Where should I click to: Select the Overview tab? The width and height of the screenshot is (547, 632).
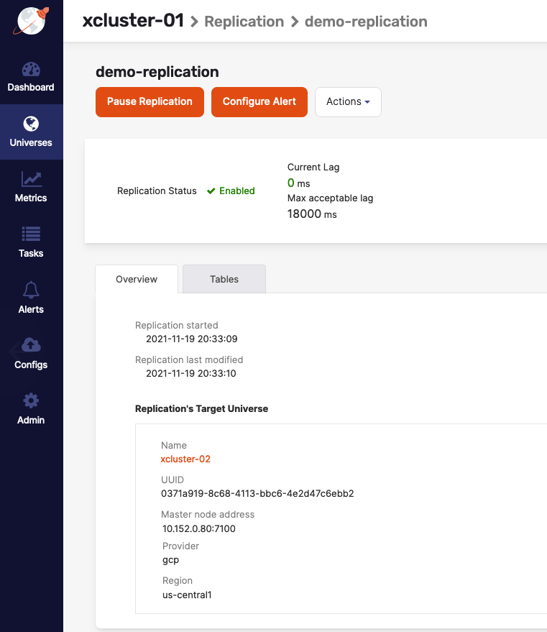137,279
